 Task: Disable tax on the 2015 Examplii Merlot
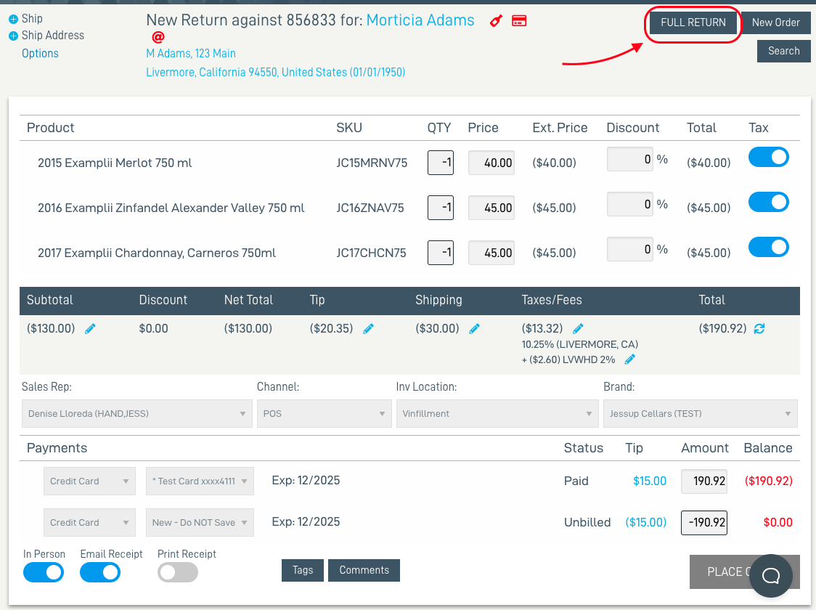click(x=769, y=157)
